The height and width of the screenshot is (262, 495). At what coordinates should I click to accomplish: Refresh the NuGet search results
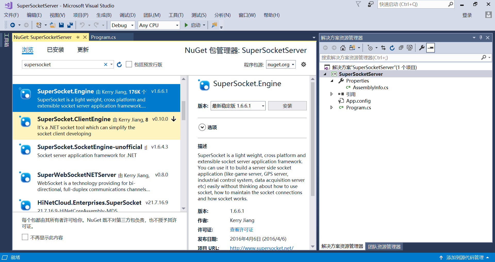119,64
